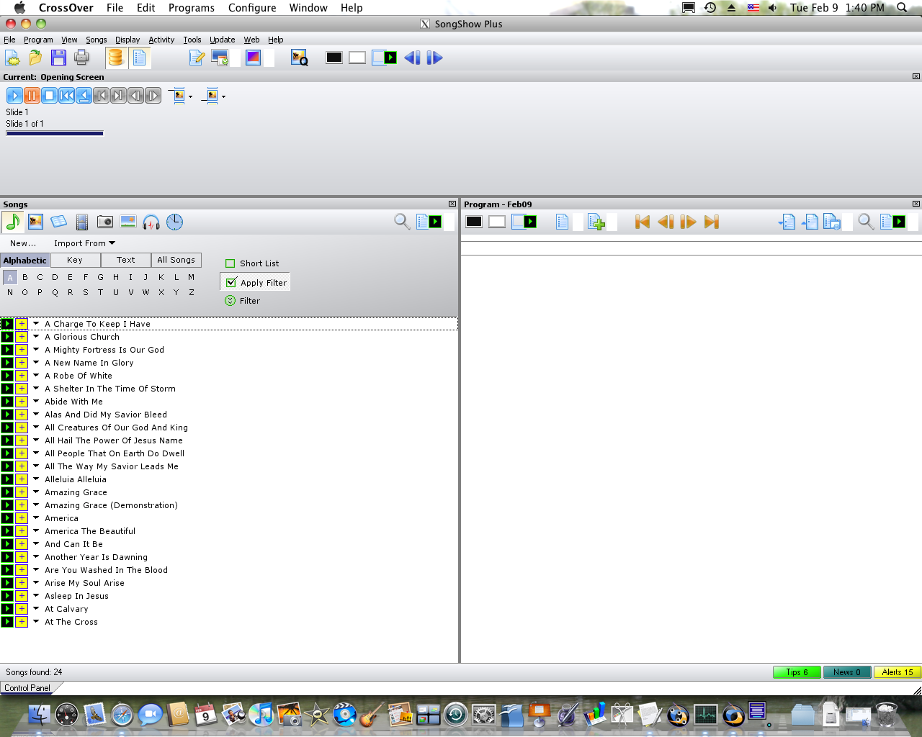This screenshot has height=737, width=922.
Task: Click the New... button in Songs panel
Action: tap(23, 243)
